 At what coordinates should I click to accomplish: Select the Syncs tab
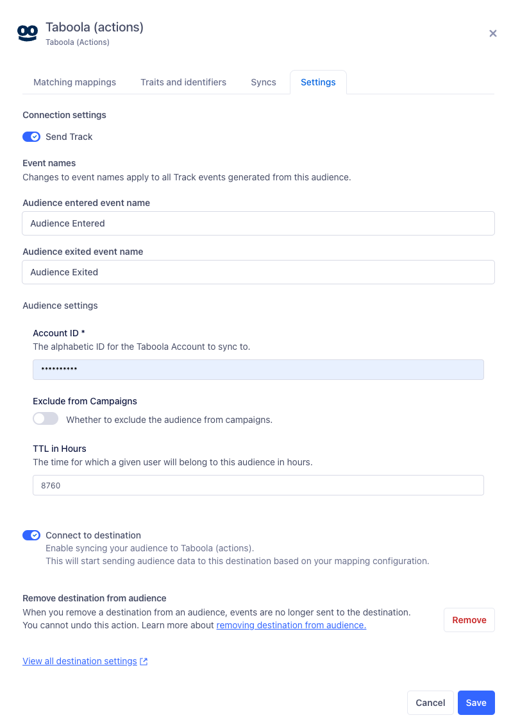tap(263, 82)
